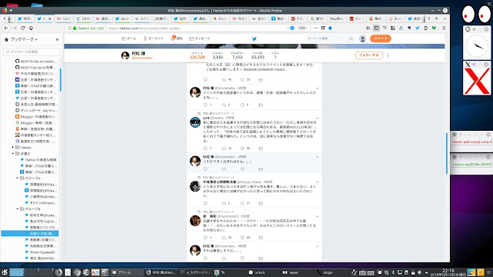Click the profile avatar of 村松 謙 in header
The height and width of the screenshot is (277, 493).
coord(125,55)
